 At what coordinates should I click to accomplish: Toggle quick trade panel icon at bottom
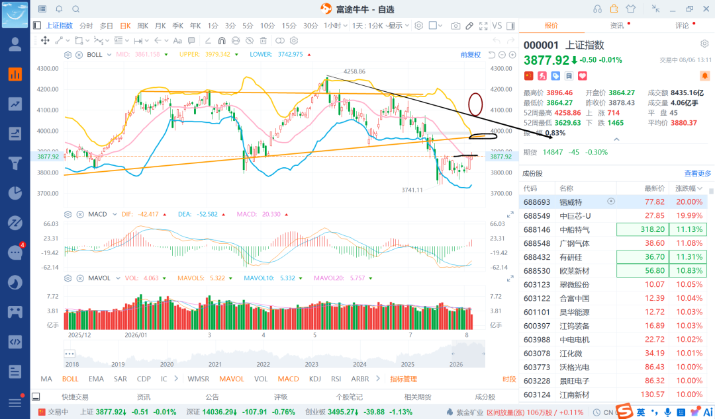click(36, 397)
